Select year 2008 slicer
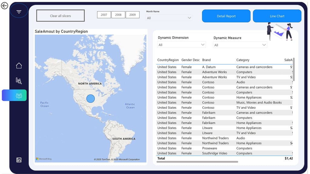The height and width of the screenshot is (174, 310). pyautogui.click(x=118, y=15)
